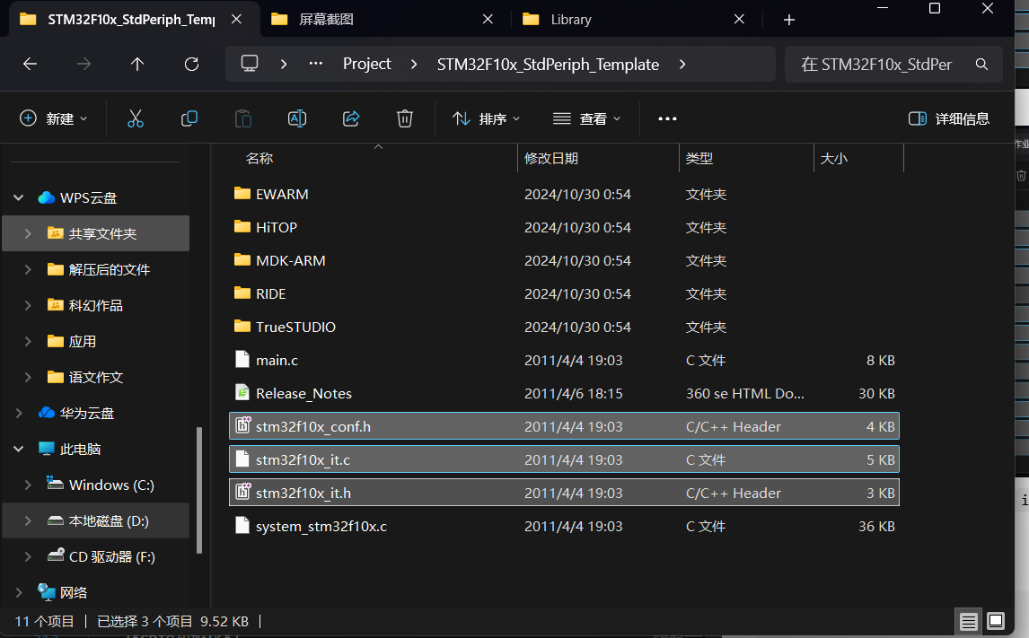
Task: Share the selected files
Action: [351, 118]
